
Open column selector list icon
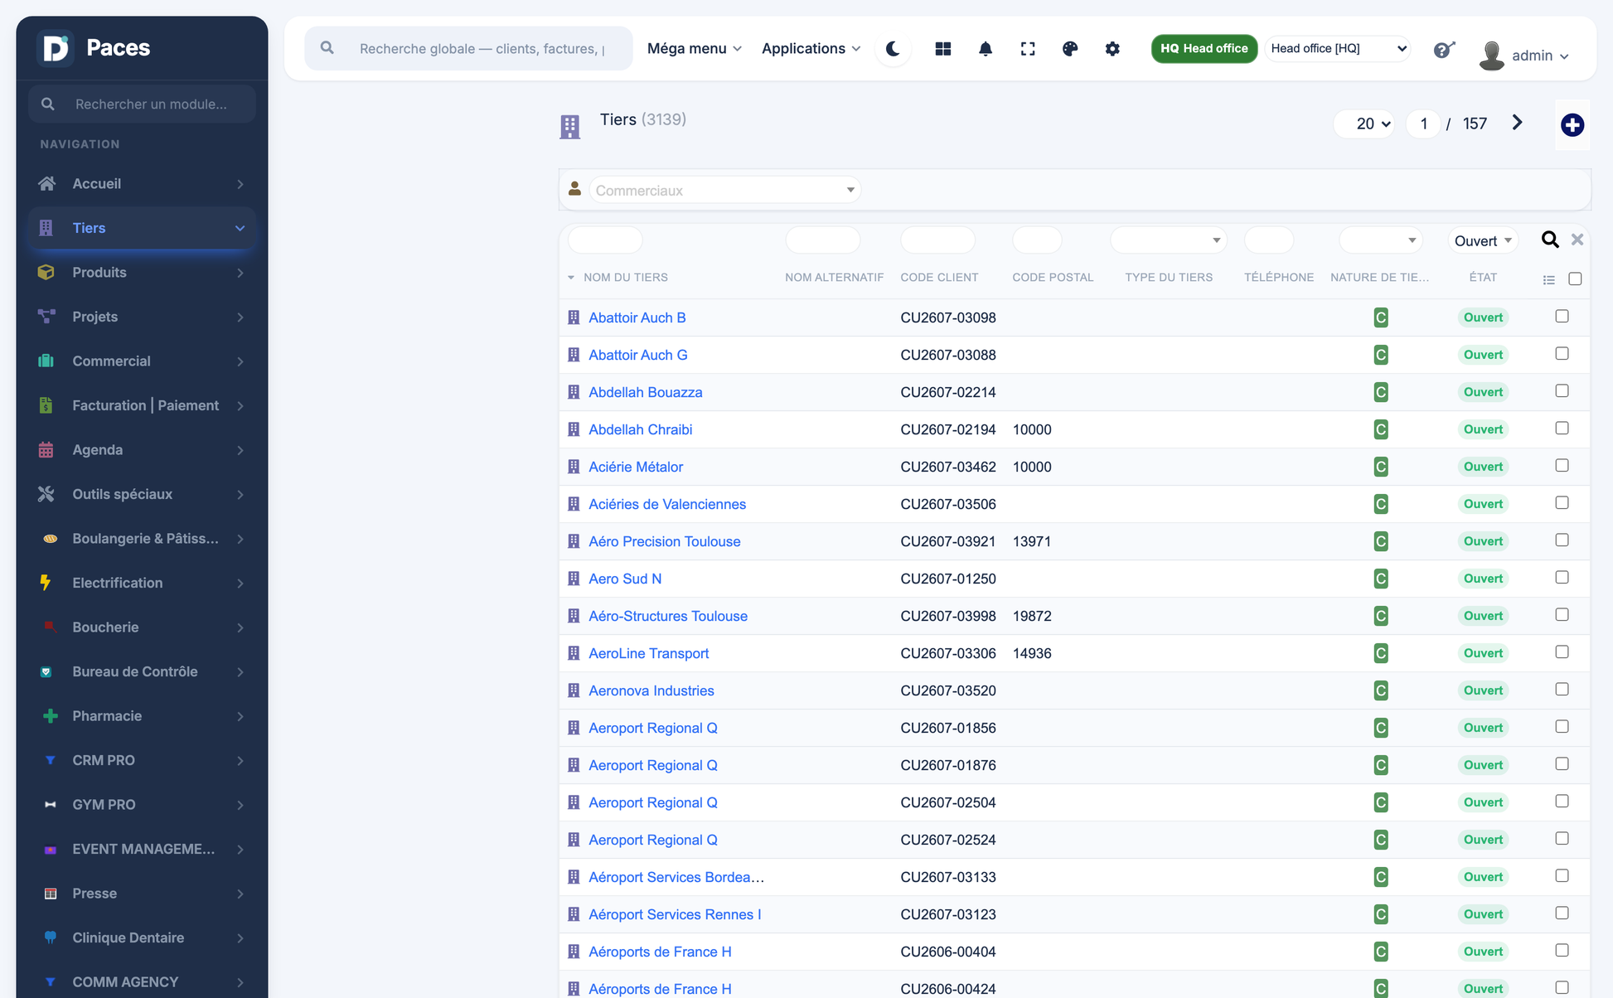(1549, 279)
